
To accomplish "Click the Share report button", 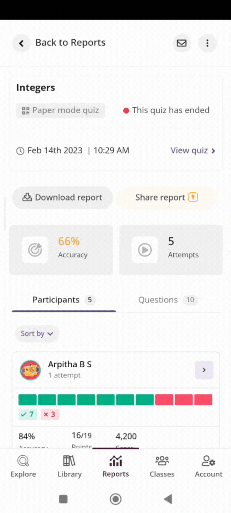I will [x=166, y=198].
